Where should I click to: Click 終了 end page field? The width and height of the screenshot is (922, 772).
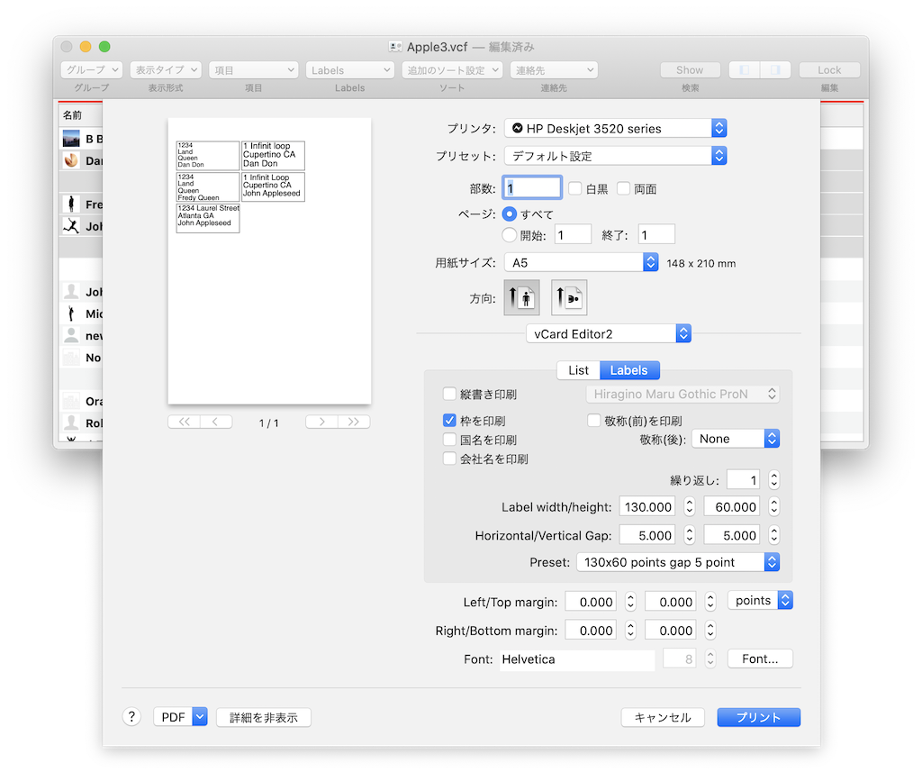tap(656, 235)
